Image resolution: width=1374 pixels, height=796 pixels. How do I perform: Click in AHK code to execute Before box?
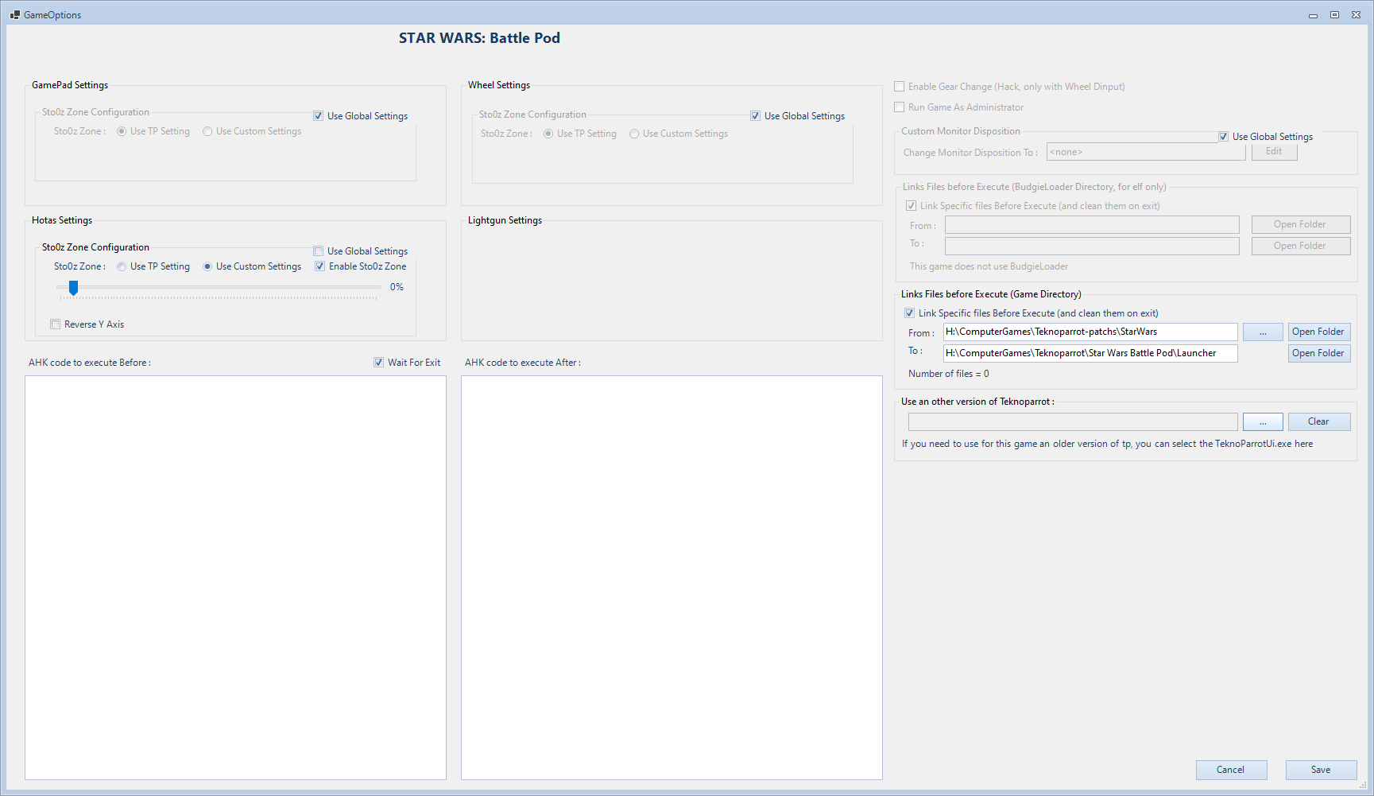click(235, 577)
